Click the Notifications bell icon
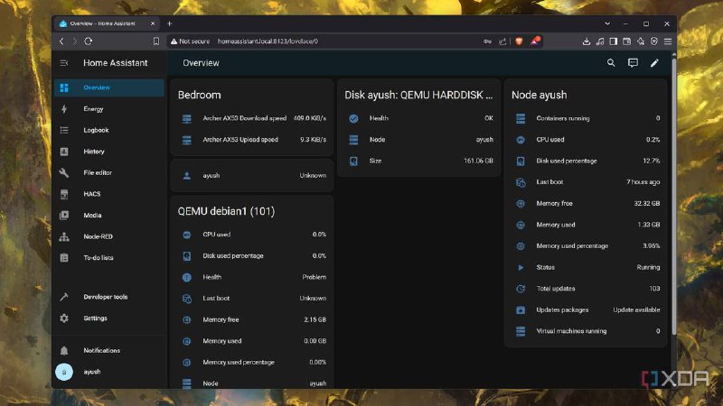 [64, 351]
